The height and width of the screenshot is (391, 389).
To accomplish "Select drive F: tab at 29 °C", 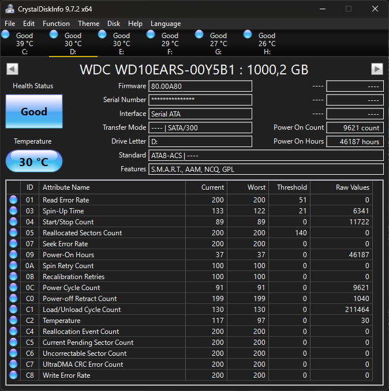I will (170, 44).
